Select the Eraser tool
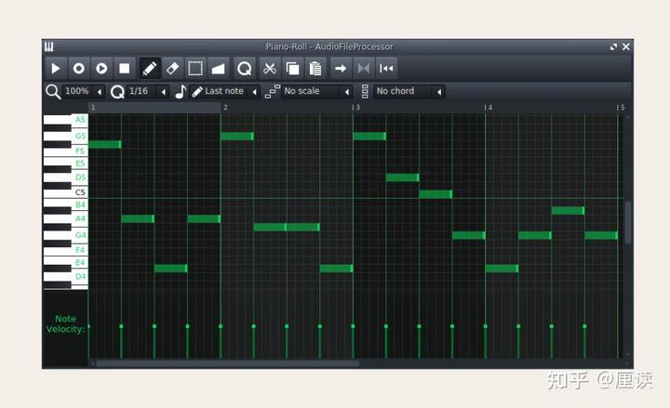Image resolution: width=670 pixels, height=408 pixels. point(172,68)
